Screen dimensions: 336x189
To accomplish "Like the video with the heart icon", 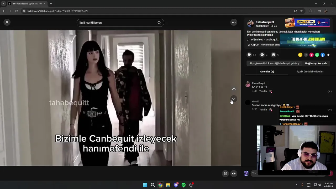I will tap(249, 55).
